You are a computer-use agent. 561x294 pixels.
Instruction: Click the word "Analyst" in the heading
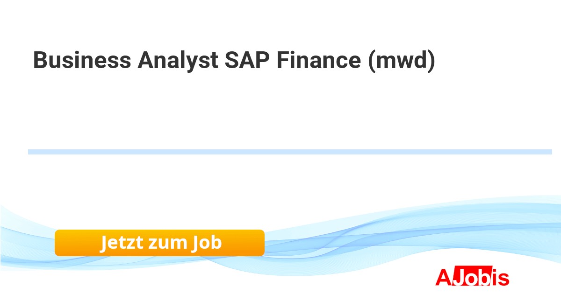pos(178,61)
